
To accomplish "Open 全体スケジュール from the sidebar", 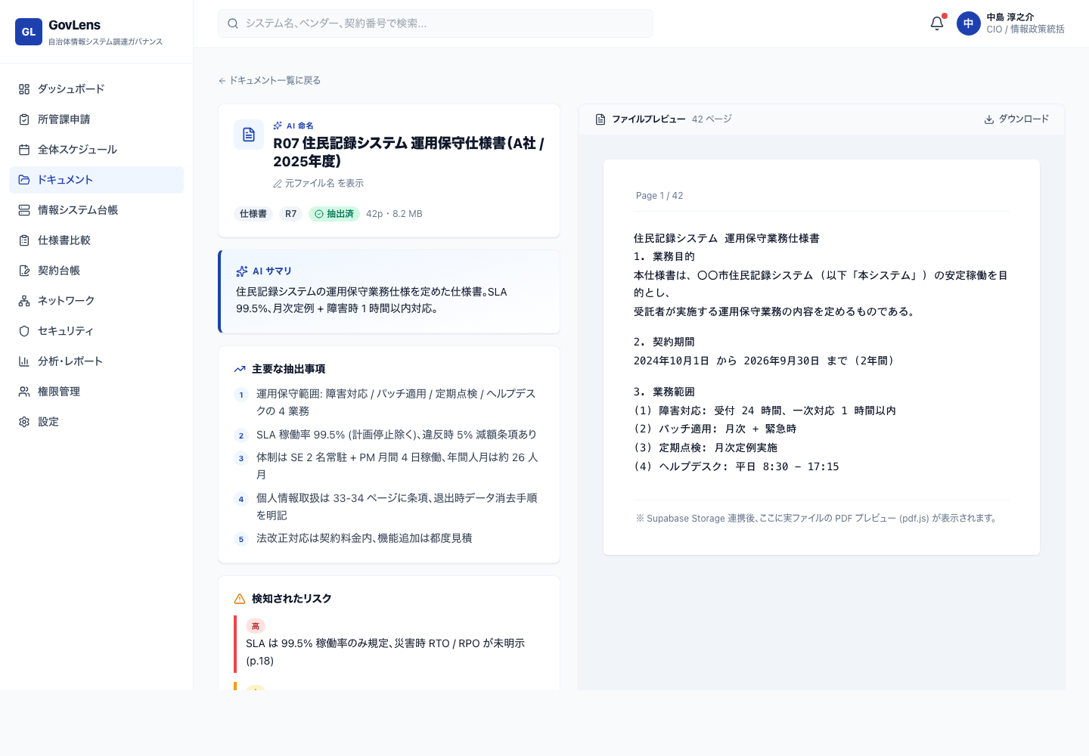I will click(77, 150).
